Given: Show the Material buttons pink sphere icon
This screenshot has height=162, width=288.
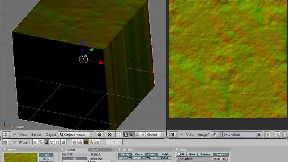Looking at the screenshot, I should [80, 142].
